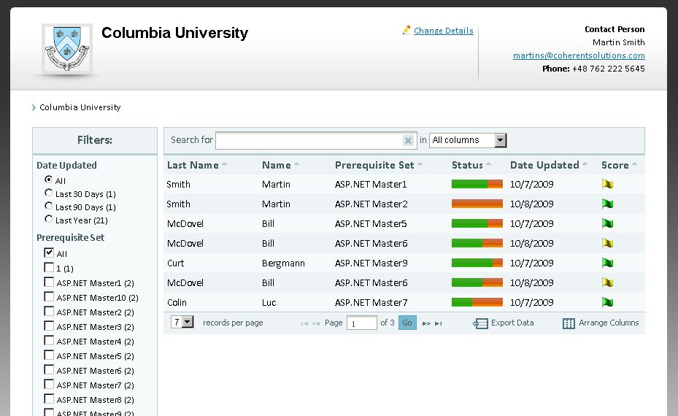Viewport: 678px width, 416px height.
Task: Click the green score flag for ASP.NET Master2
Action: tap(607, 204)
